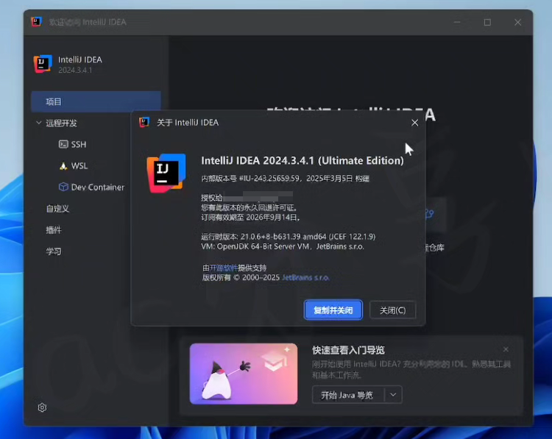Click the Java tour promo thumbnail

(x=244, y=374)
